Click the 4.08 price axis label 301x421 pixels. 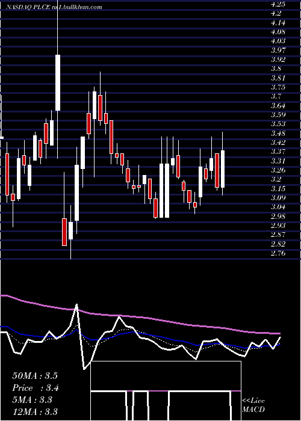coord(278,32)
